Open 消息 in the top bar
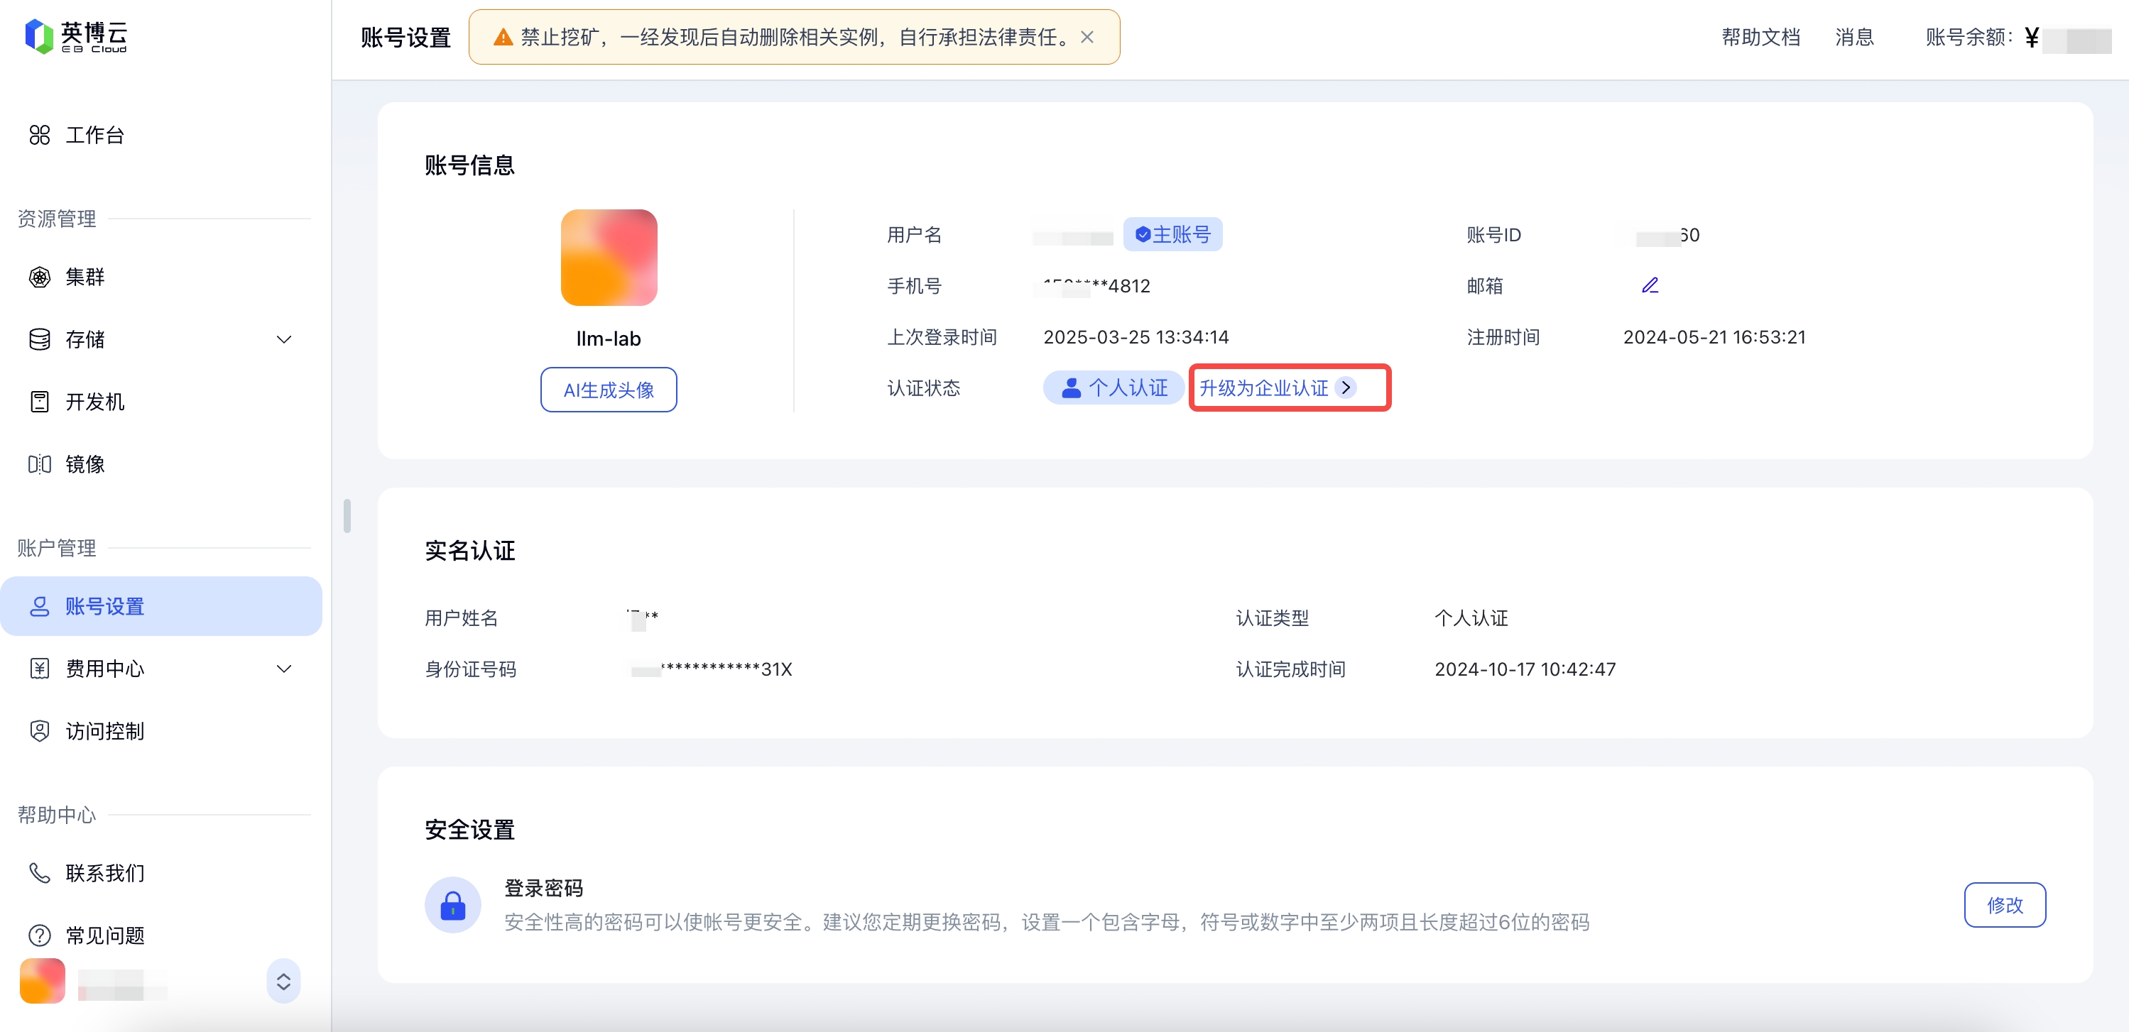 (x=1853, y=37)
